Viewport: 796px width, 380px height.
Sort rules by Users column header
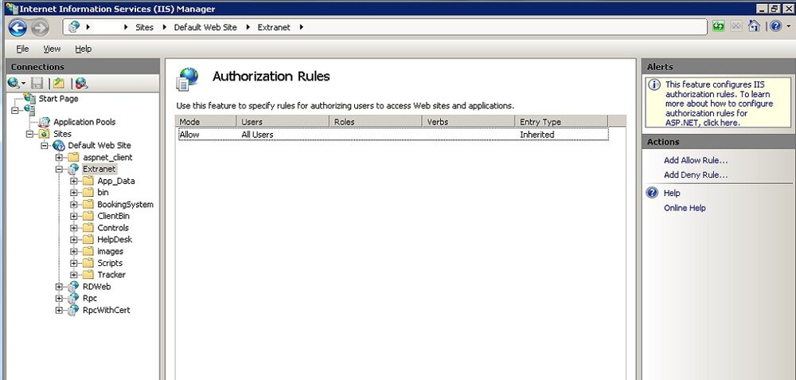pos(283,121)
